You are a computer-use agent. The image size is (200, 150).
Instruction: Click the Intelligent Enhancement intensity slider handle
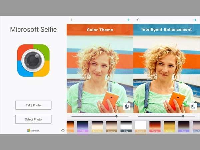click(183, 116)
